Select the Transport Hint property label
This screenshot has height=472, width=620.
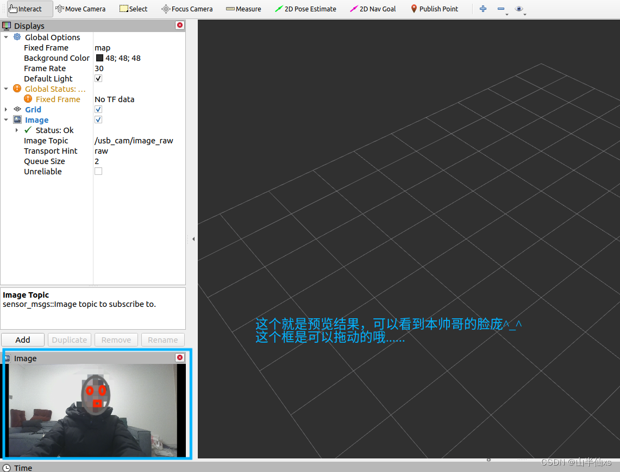pyautogui.click(x=51, y=150)
